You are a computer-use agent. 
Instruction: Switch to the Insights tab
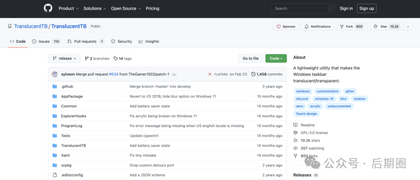click(149, 42)
